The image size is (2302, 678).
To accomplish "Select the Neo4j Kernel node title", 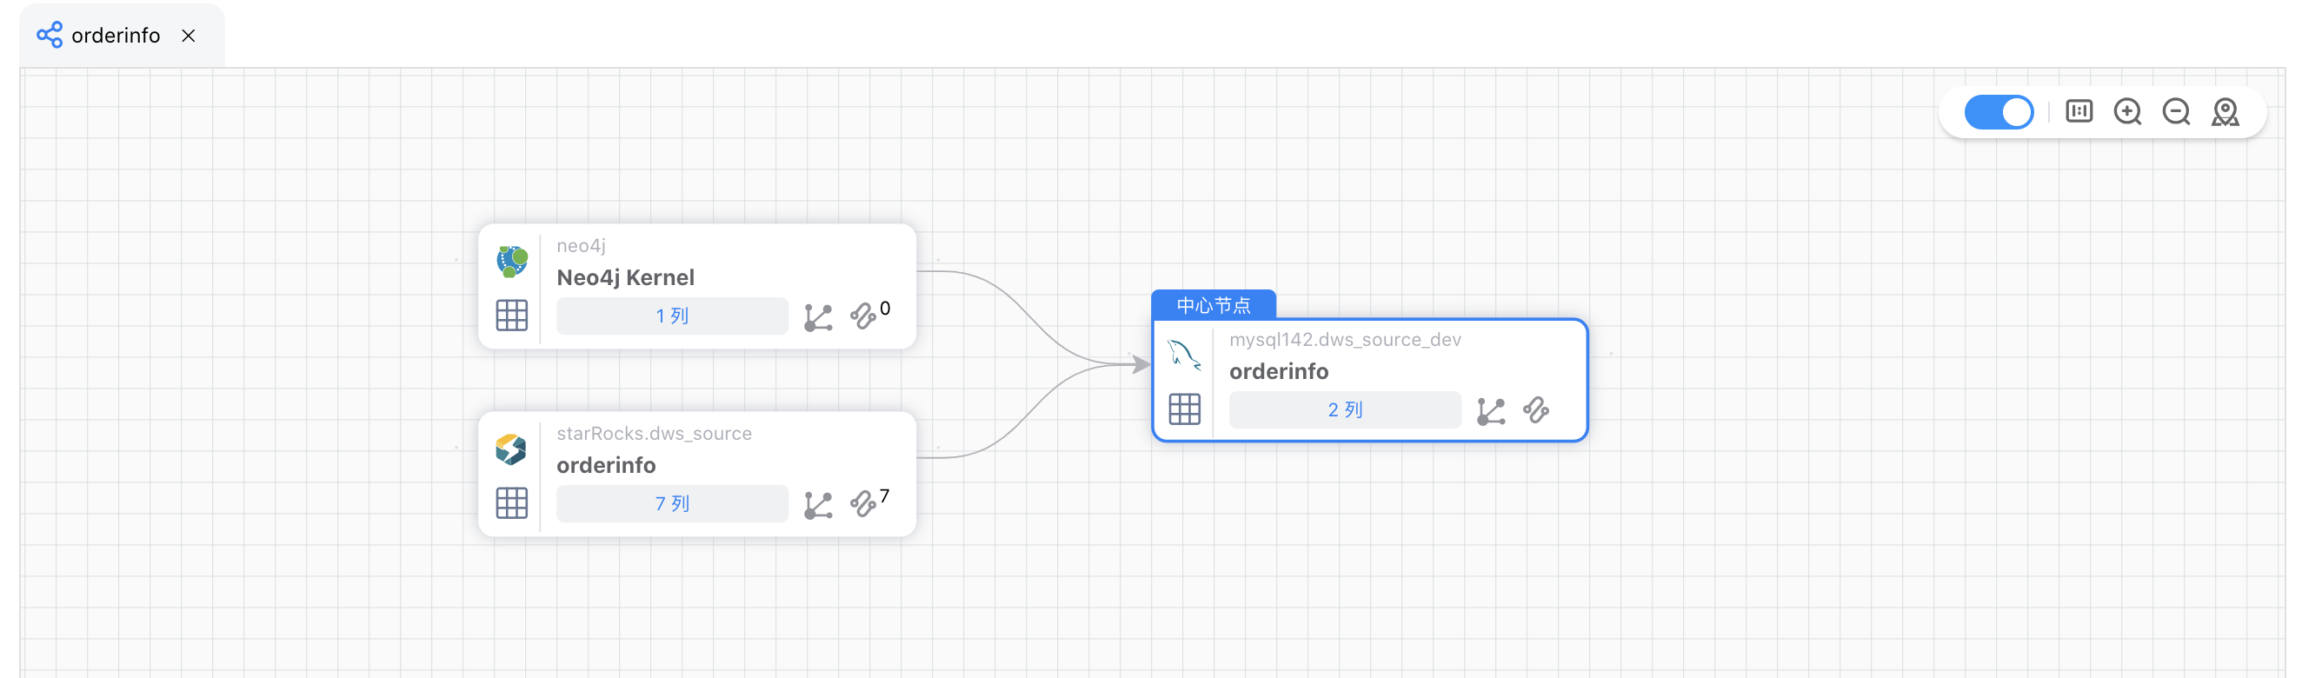I will click(x=625, y=278).
